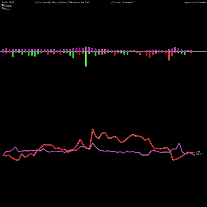Viewport: 207px width, 207px height.
Task: Click the Volume legend color swatch
Action: [2, 5]
